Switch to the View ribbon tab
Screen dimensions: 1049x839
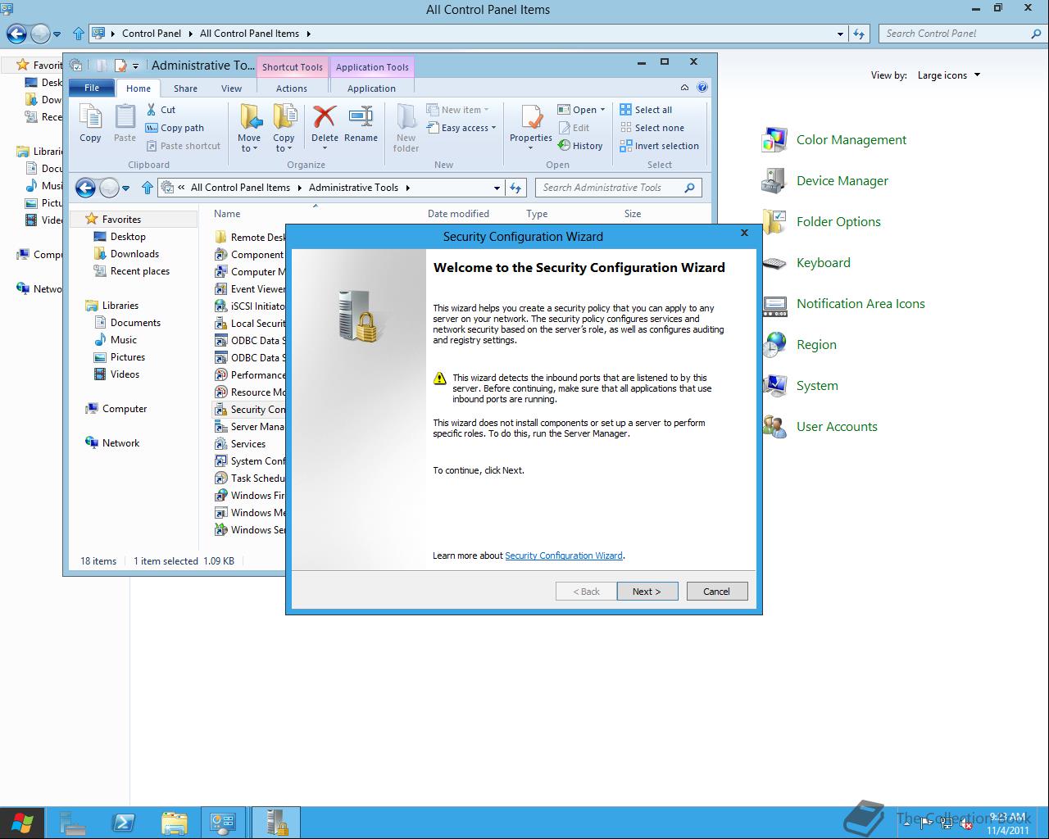tap(231, 88)
